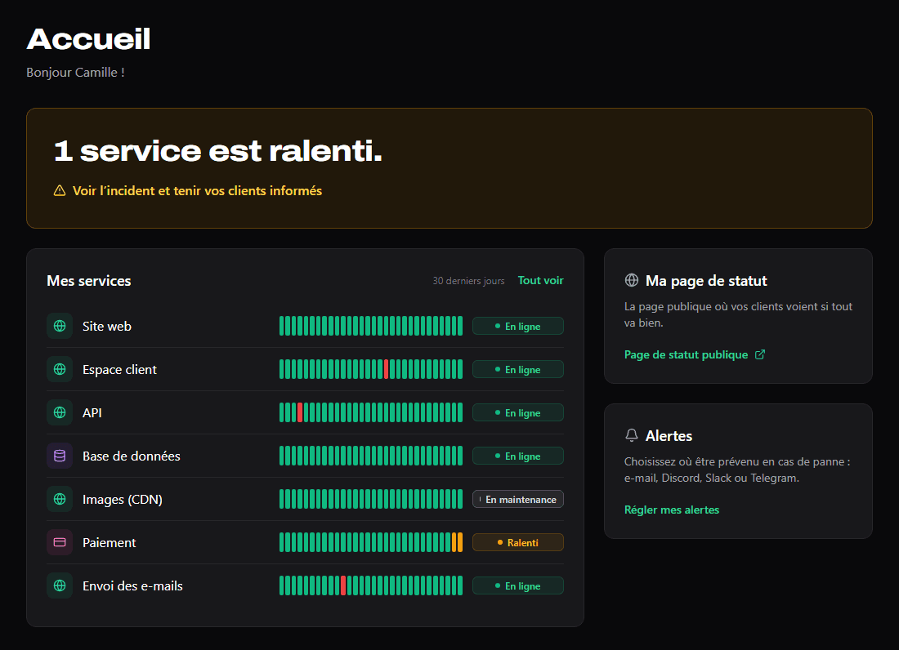Click the Mes services heading
The height and width of the screenshot is (650, 899).
(89, 281)
